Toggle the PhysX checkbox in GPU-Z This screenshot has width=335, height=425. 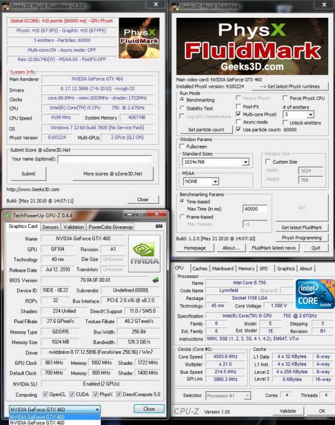pos(95,394)
